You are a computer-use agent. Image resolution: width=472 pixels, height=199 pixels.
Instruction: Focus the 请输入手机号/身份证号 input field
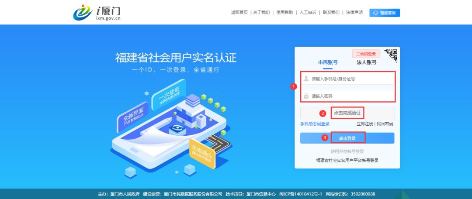[347, 79]
